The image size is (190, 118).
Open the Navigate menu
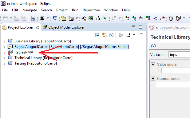(30, 10)
